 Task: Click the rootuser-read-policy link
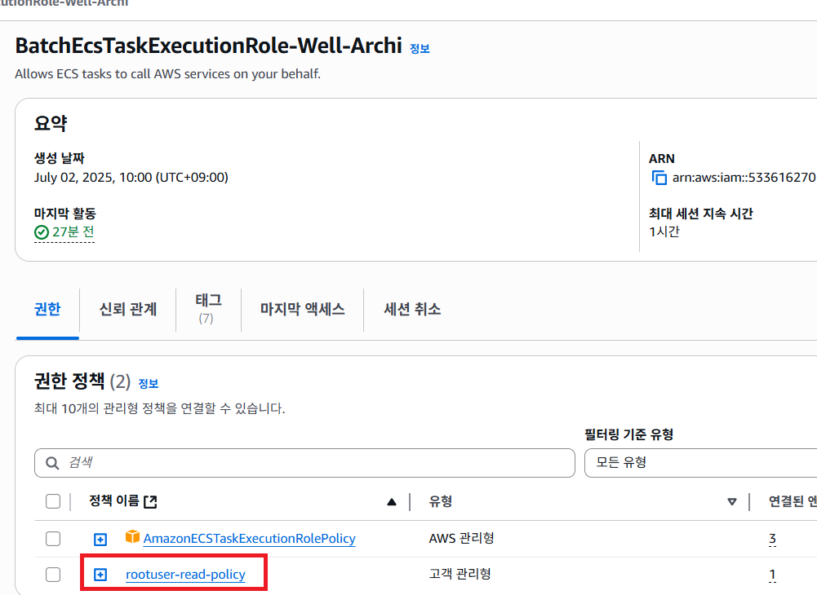[185, 575]
